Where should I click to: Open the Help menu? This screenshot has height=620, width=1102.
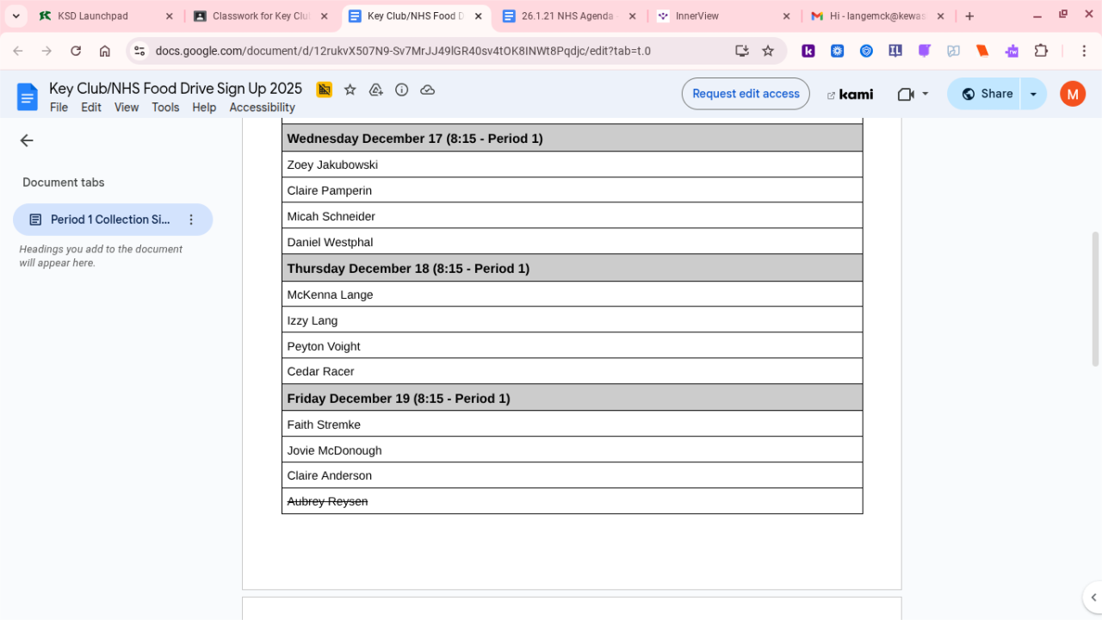point(204,108)
